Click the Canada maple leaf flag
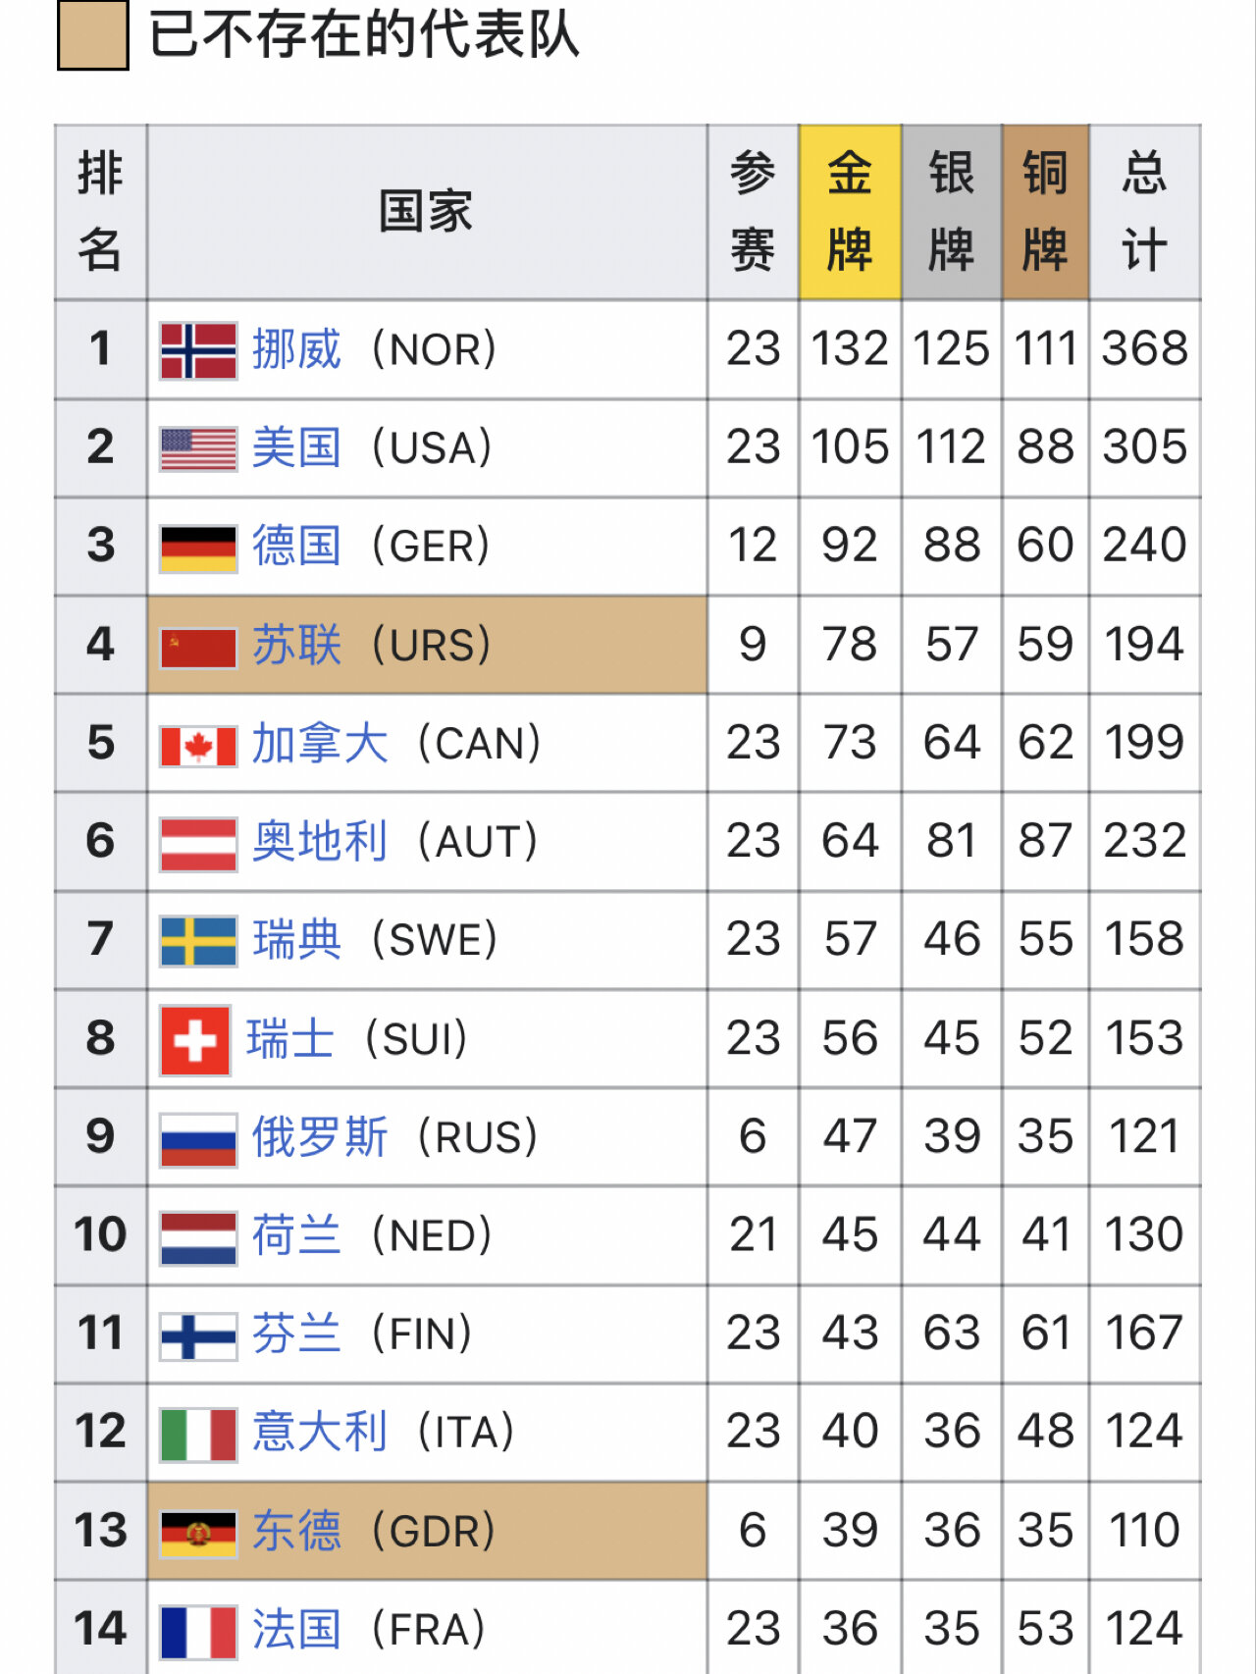The height and width of the screenshot is (1674, 1256). tap(198, 746)
